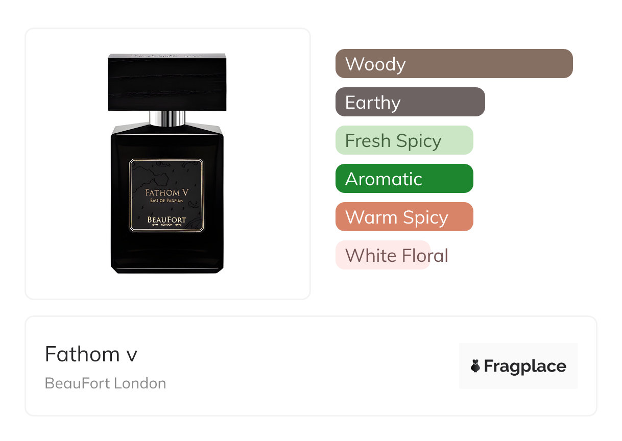Pick the Warm Spicy accord bar
The height and width of the screenshot is (441, 622).
point(404,217)
